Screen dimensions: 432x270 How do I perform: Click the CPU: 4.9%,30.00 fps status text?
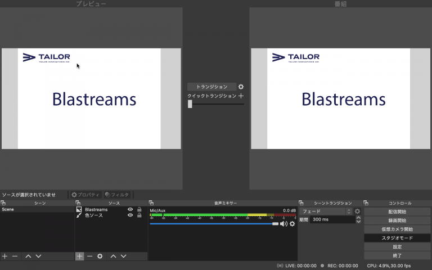pos(389,265)
